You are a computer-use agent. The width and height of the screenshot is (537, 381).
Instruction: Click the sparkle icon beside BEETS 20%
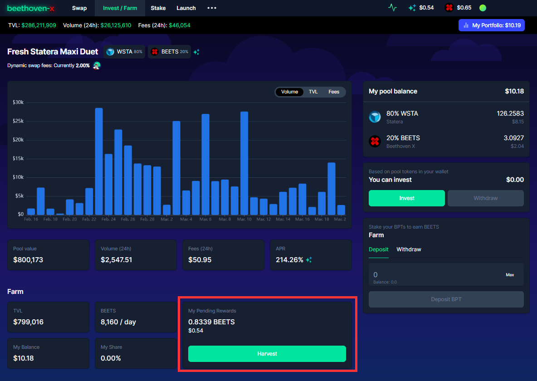196,52
